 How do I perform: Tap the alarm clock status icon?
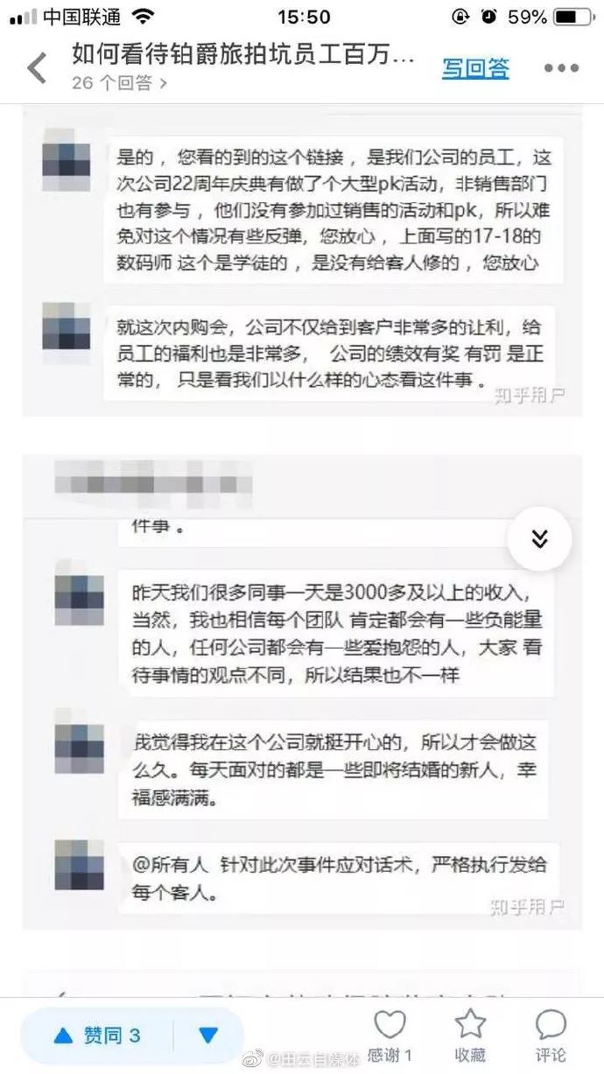coord(489,17)
